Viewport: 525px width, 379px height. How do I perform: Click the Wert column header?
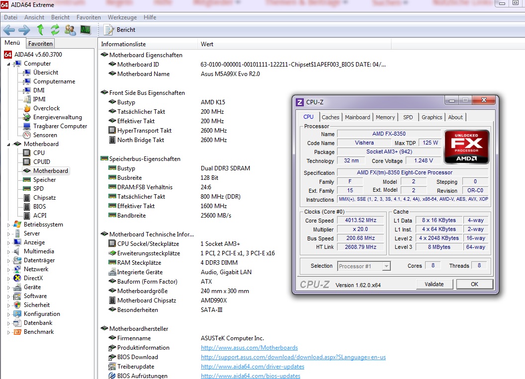tap(294, 44)
